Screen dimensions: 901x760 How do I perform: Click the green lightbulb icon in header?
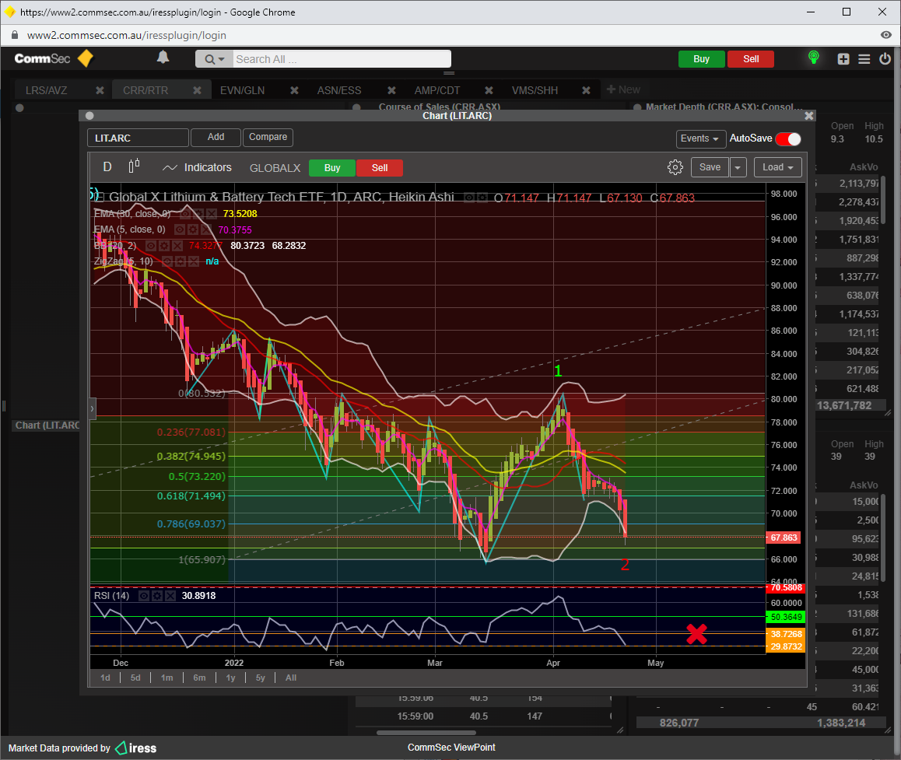(x=814, y=58)
